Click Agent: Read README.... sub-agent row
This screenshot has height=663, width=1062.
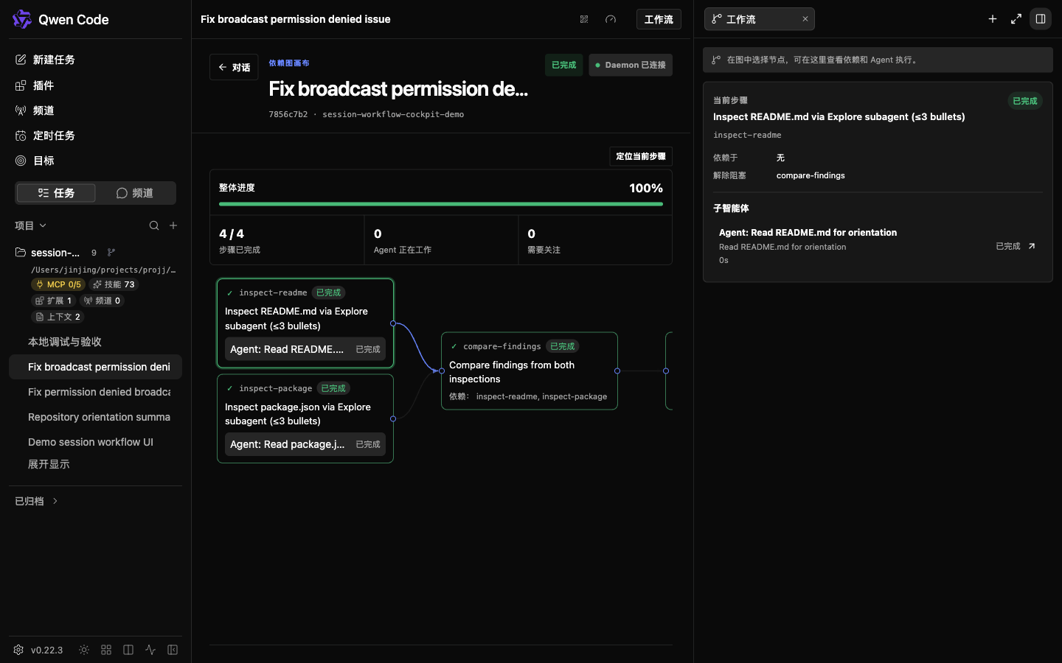[x=305, y=349]
